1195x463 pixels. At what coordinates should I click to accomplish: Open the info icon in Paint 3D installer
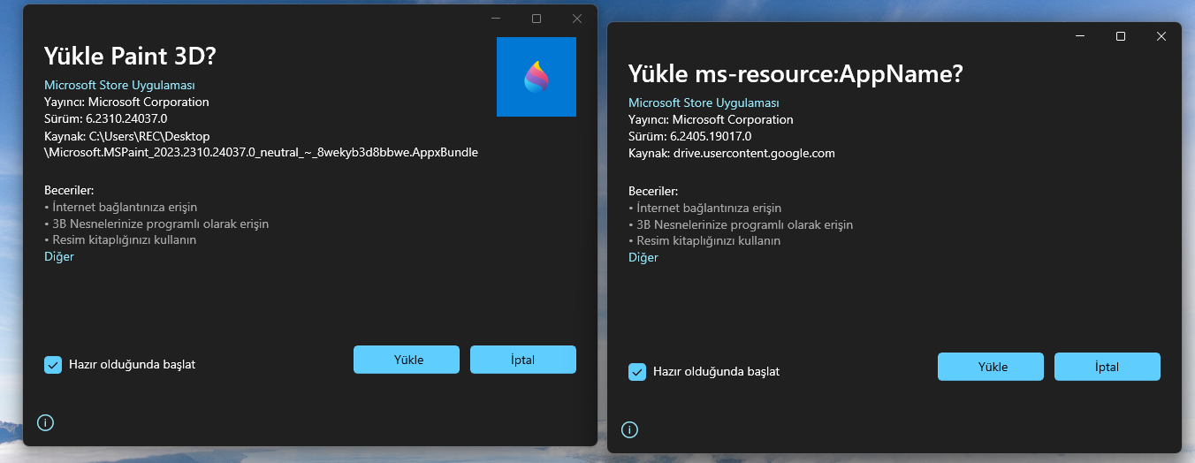pos(46,423)
